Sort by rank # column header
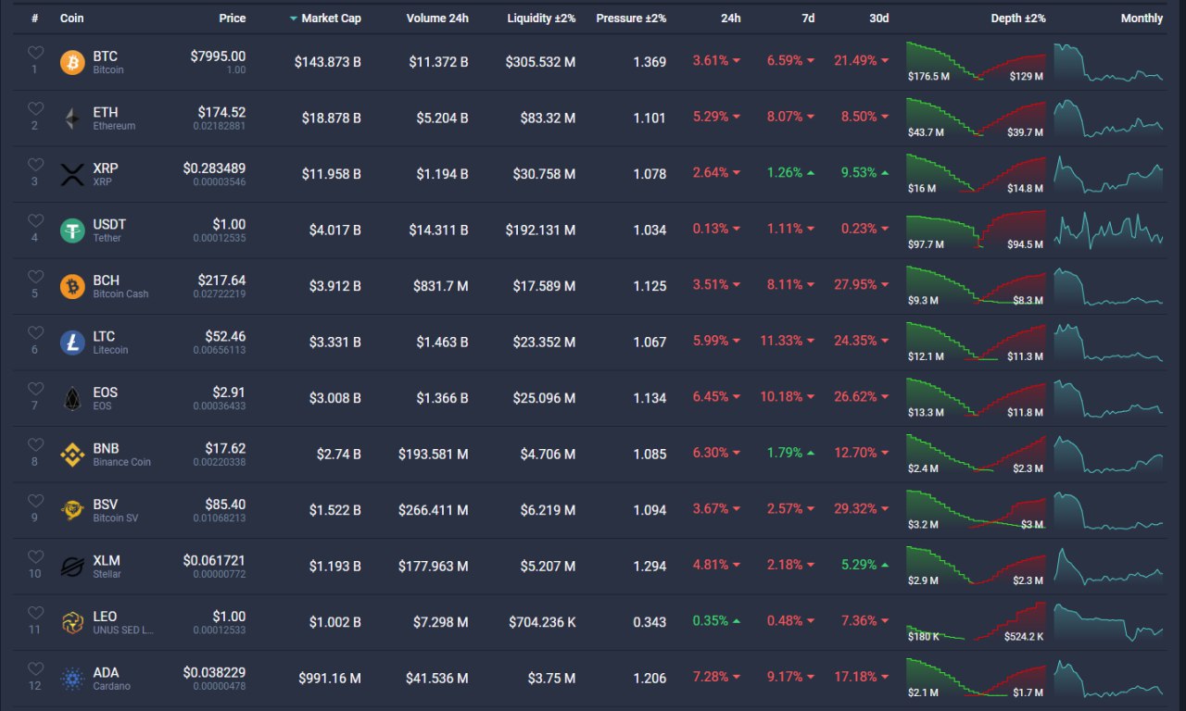This screenshot has width=1186, height=711. tap(35, 19)
